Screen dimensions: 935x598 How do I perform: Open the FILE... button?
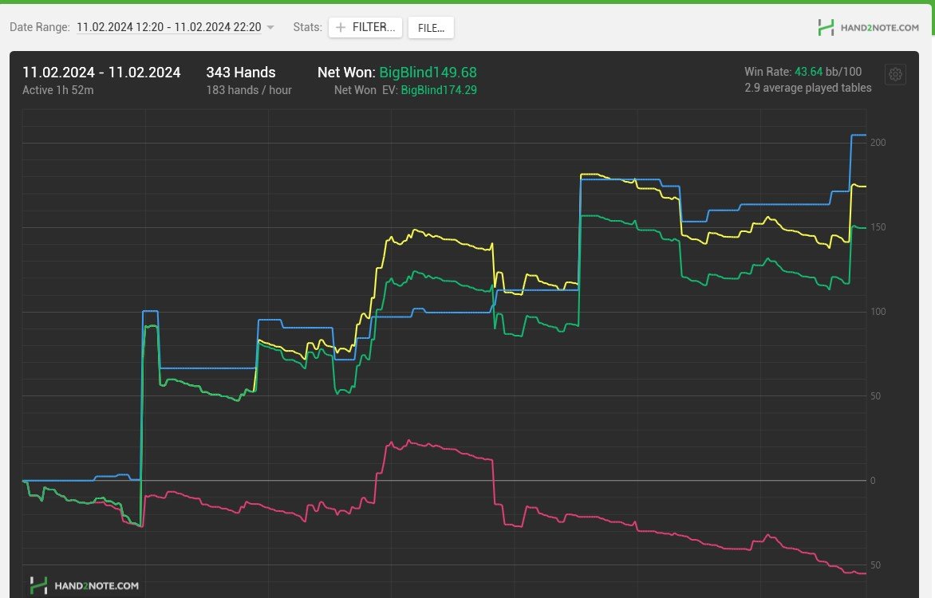431,28
